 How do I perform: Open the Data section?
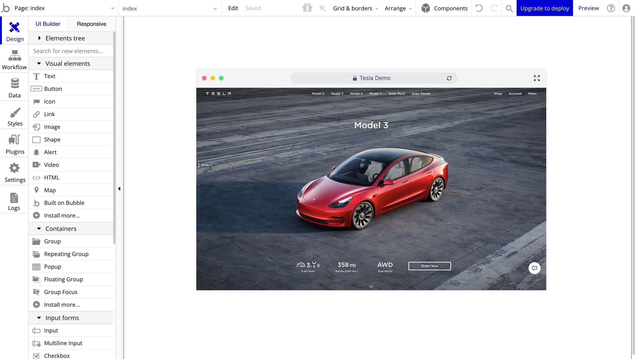point(14,88)
